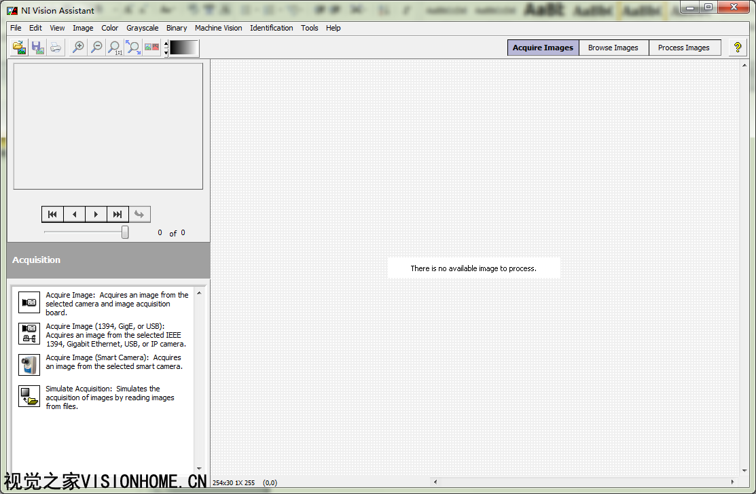This screenshot has height=494, width=756.
Task: Click the Simulate Acquisition icon
Action: 29,396
